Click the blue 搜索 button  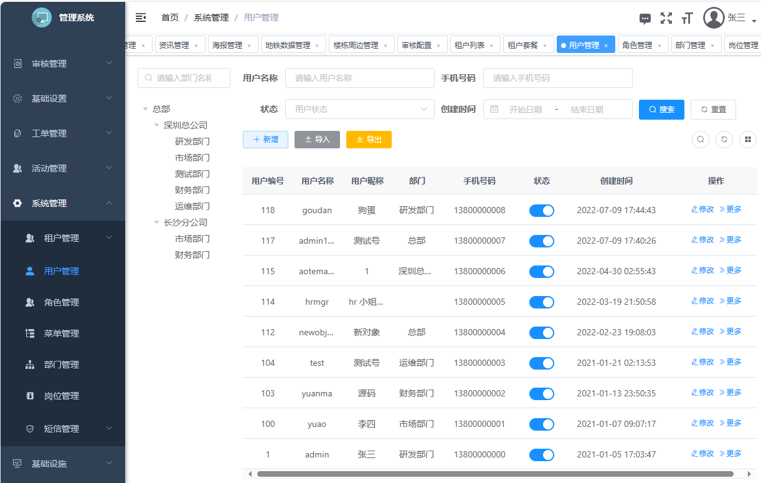661,110
